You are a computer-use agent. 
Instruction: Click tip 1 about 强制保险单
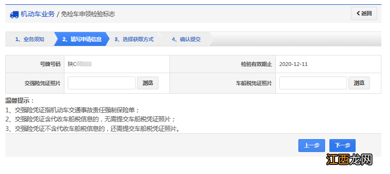coord(73,110)
